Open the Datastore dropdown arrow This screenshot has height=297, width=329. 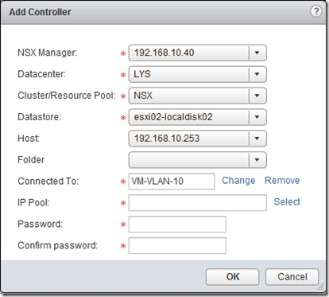(257, 117)
